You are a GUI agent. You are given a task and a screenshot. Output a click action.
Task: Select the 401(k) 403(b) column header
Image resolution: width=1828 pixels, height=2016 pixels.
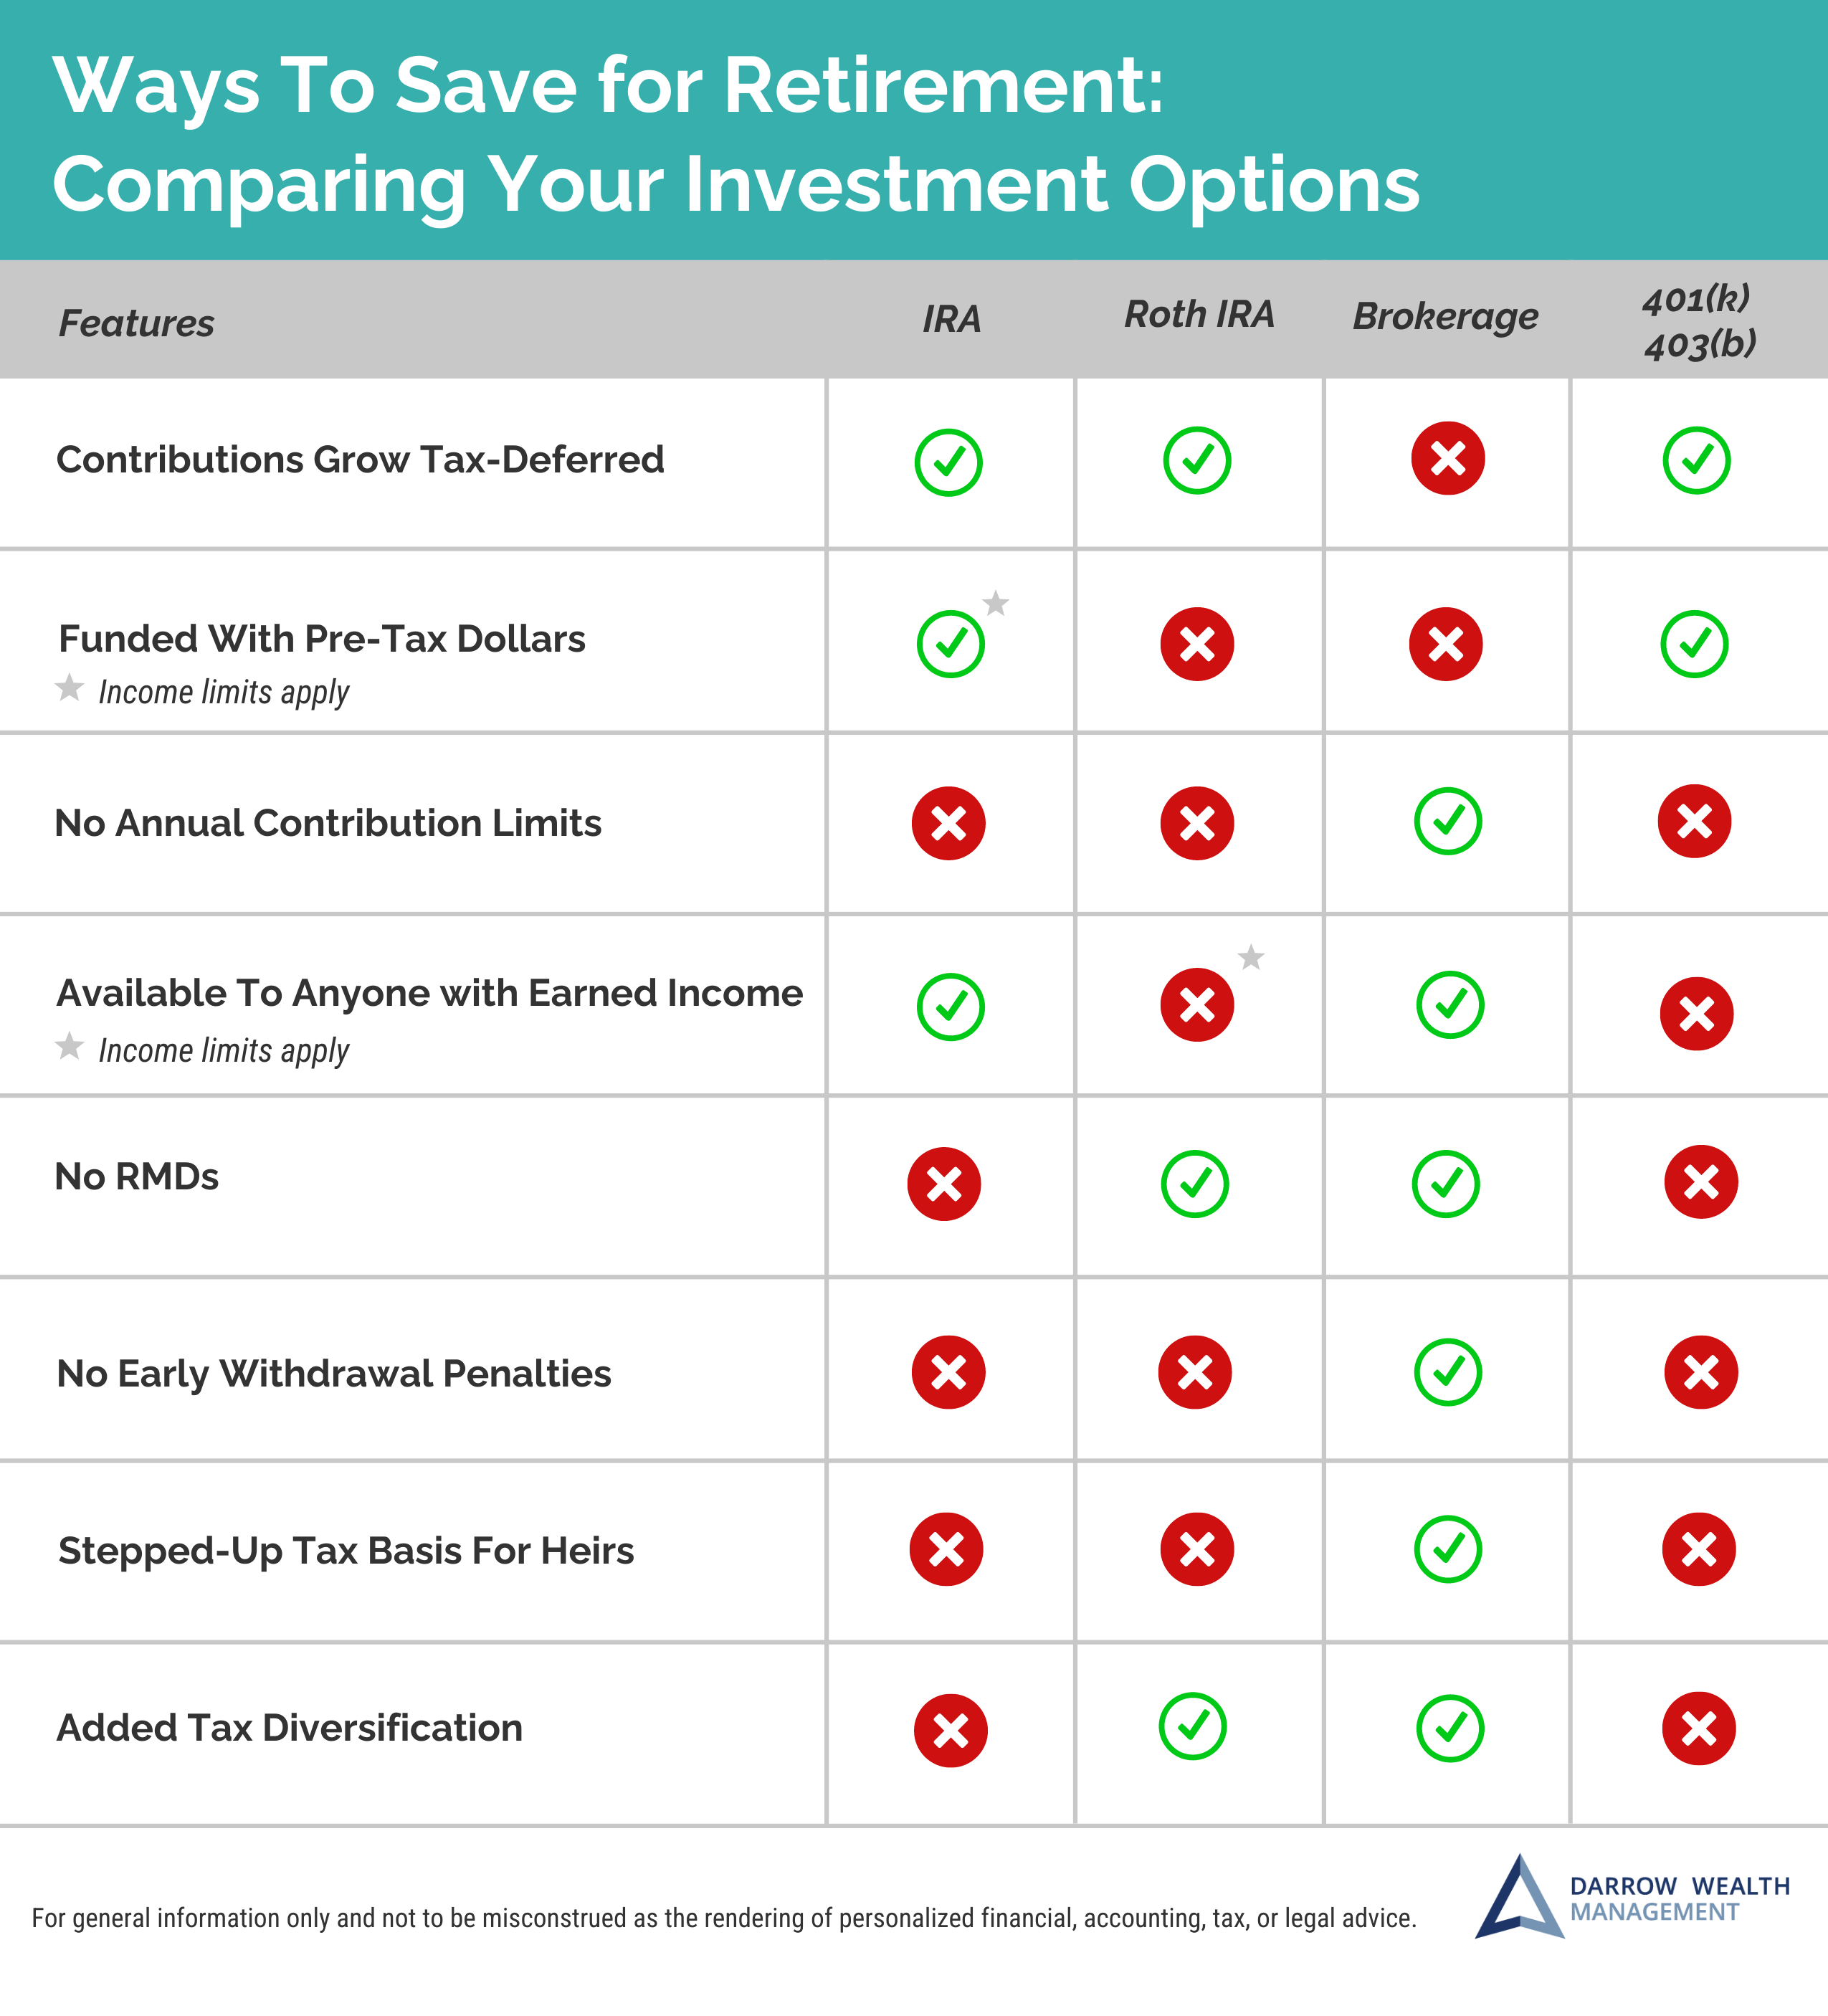(x=1698, y=321)
